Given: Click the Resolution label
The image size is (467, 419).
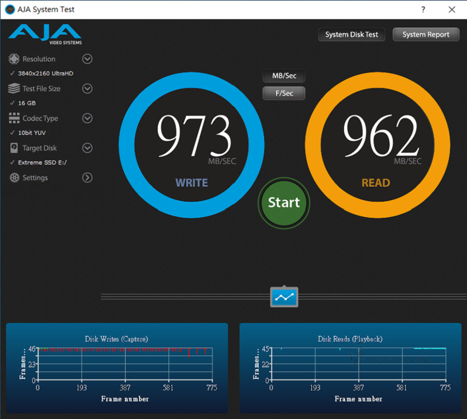Looking at the screenshot, I should point(39,59).
